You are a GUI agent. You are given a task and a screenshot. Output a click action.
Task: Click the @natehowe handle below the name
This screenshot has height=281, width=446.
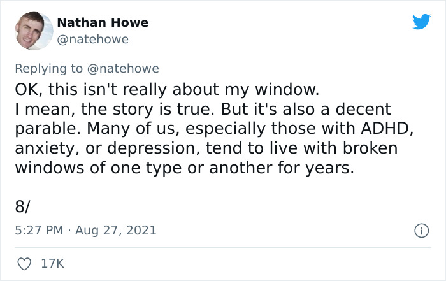[93, 40]
